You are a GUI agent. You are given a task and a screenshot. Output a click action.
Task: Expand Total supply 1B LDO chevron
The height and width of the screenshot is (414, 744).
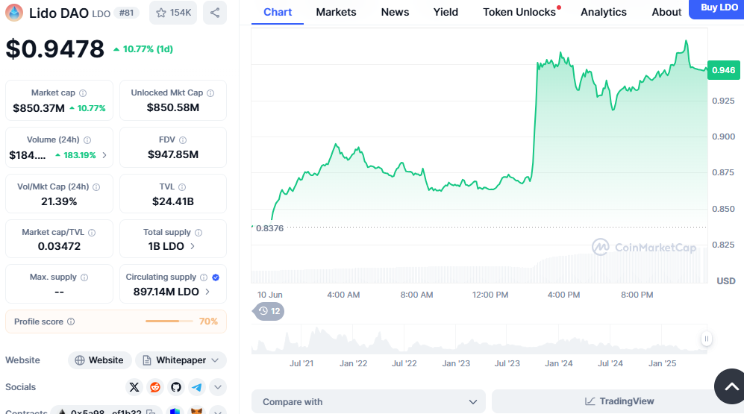pyautogui.click(x=193, y=246)
